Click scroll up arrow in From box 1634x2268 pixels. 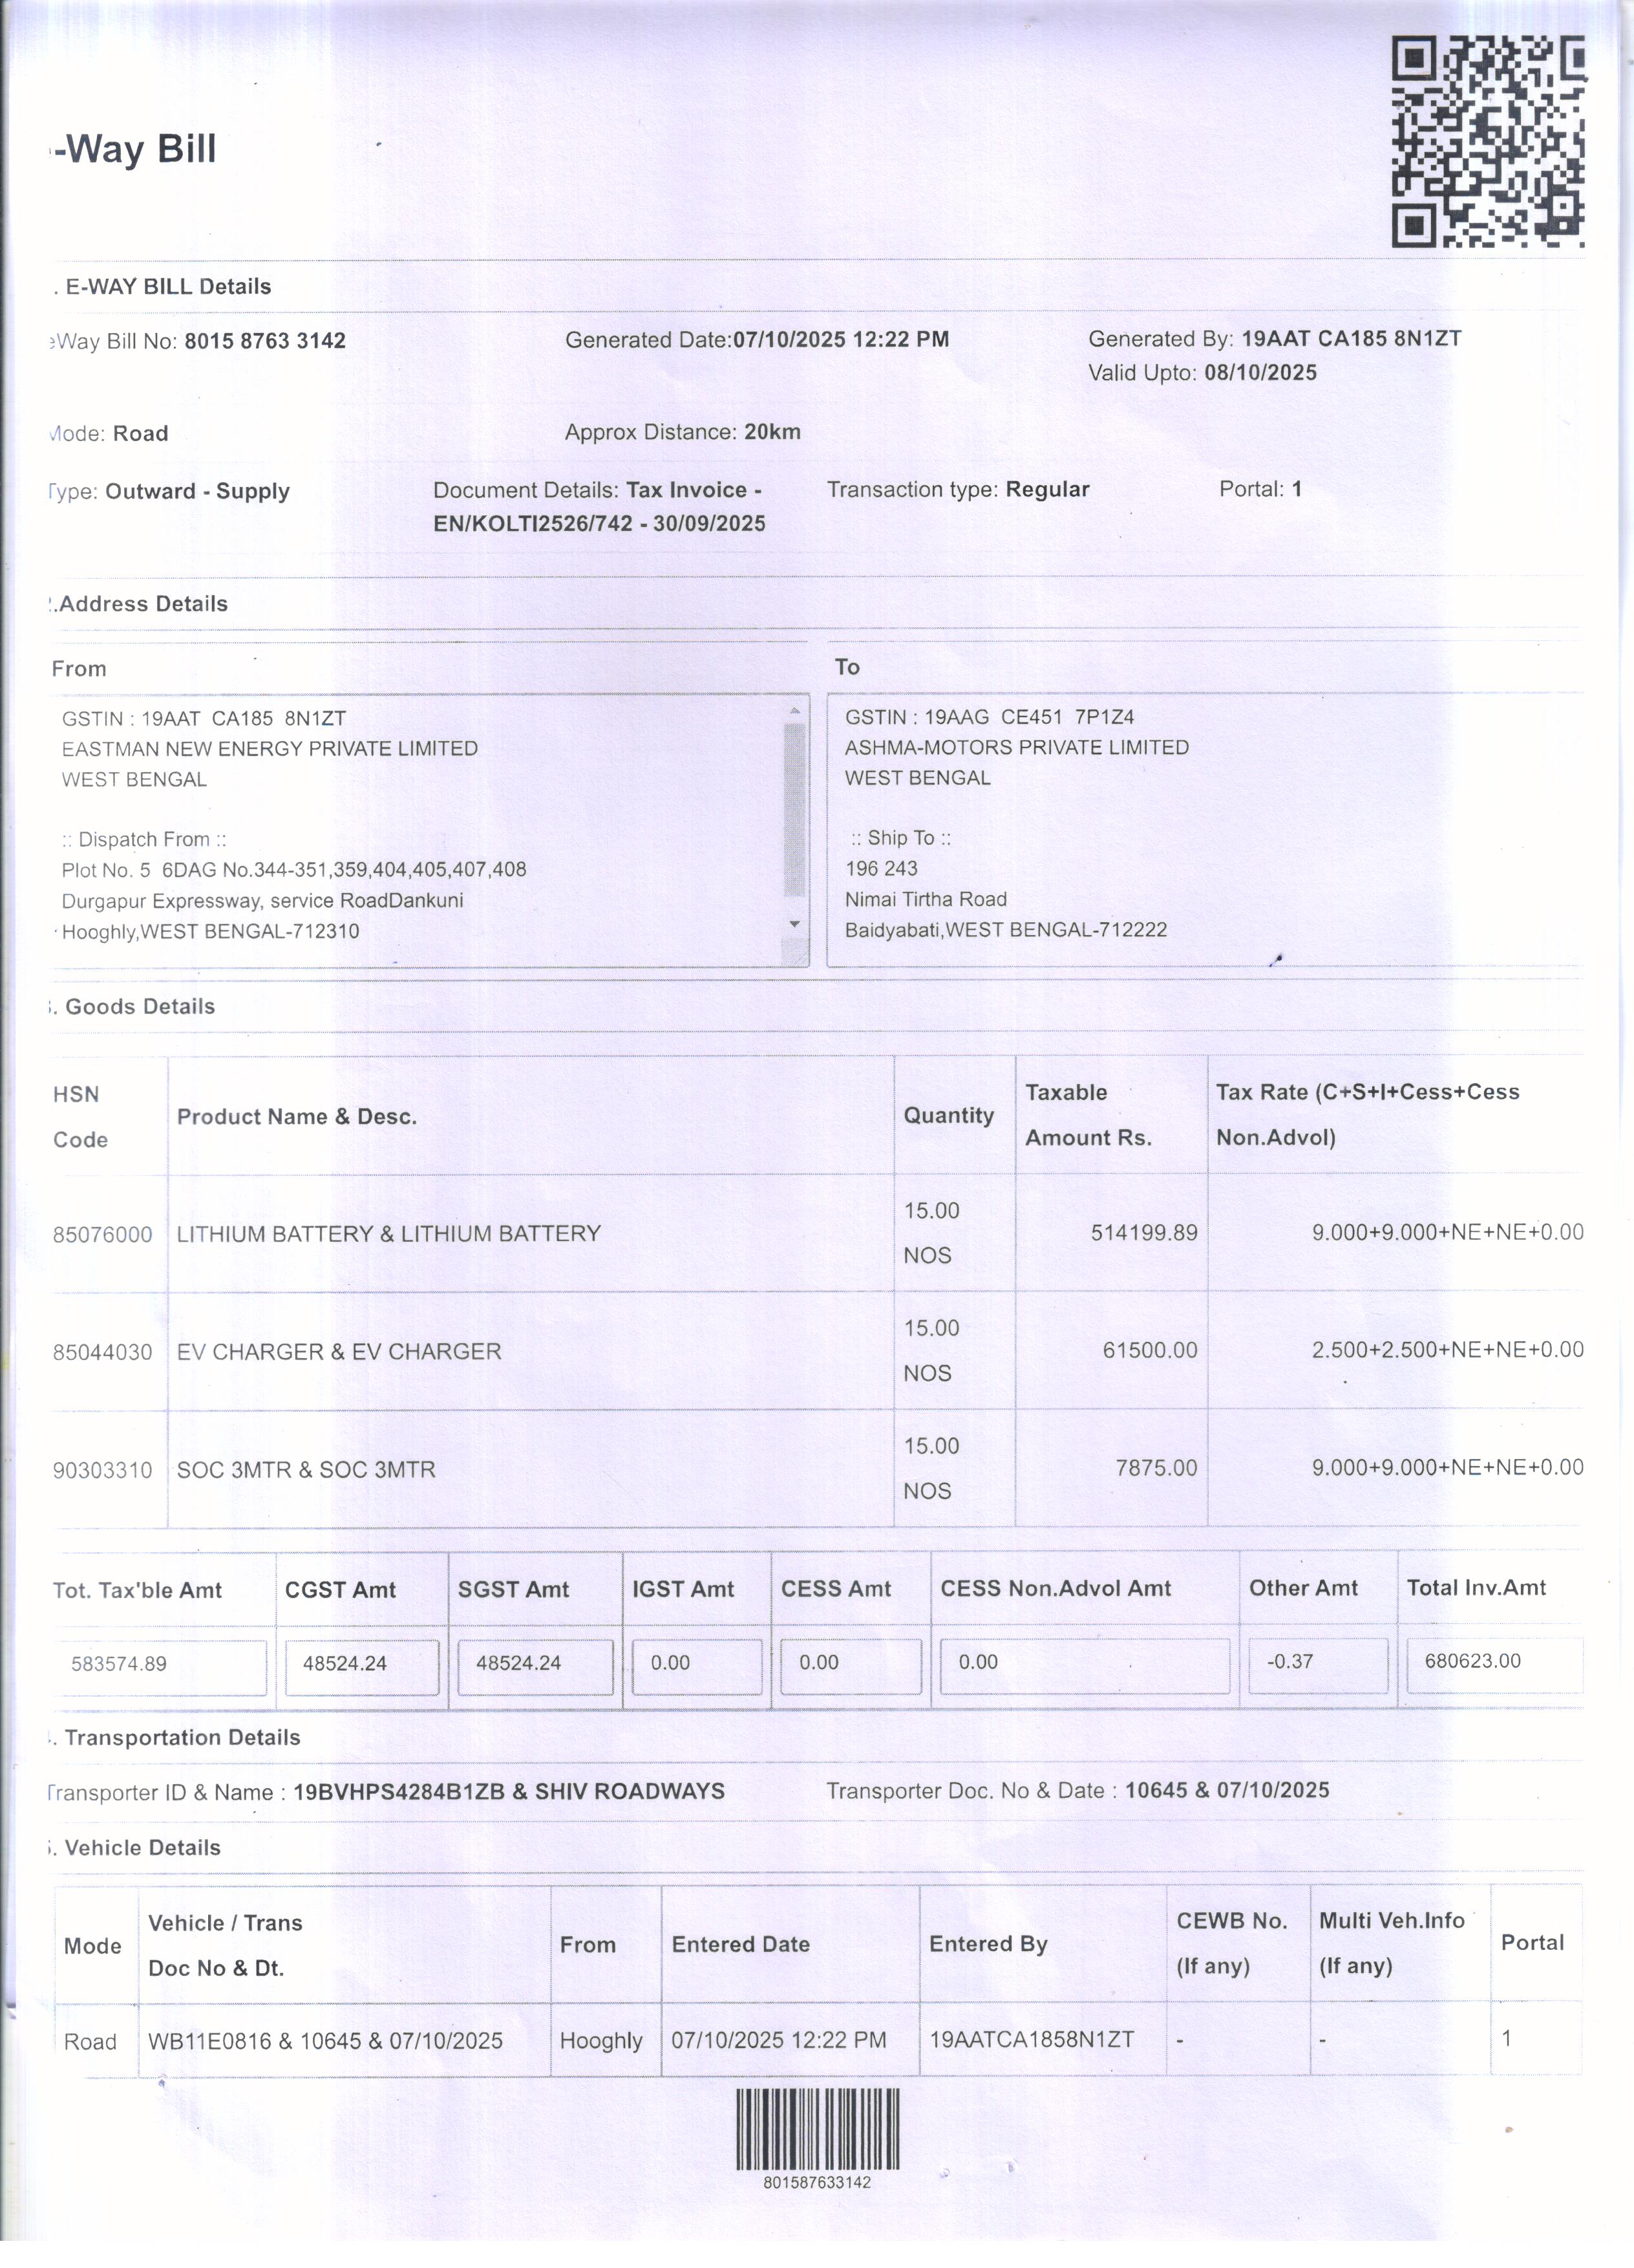[794, 711]
